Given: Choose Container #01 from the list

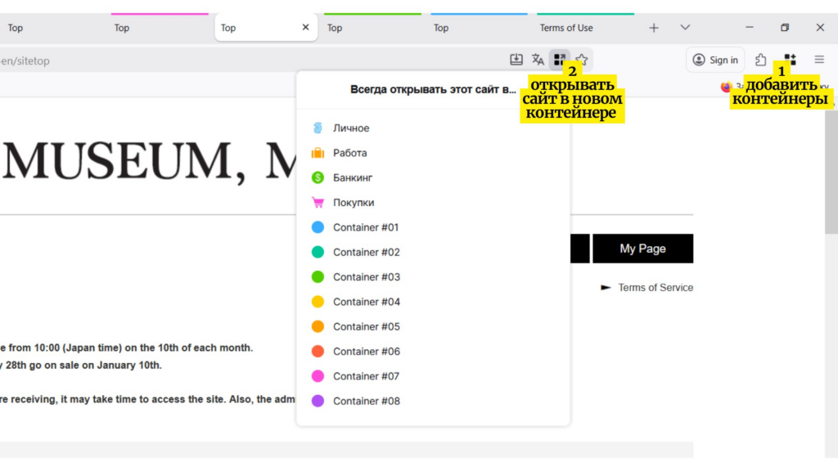Looking at the screenshot, I should coord(433,227).
